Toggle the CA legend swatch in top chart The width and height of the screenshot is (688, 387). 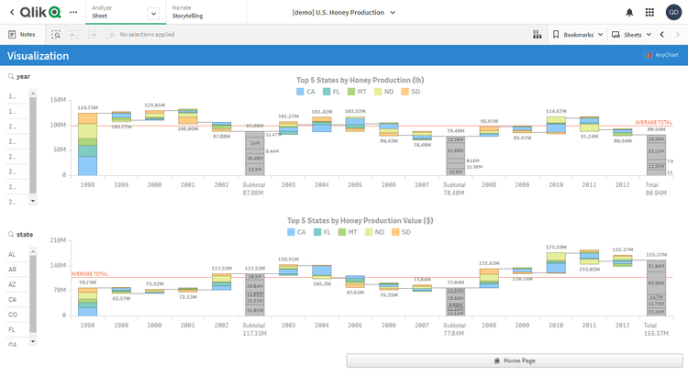(301, 91)
